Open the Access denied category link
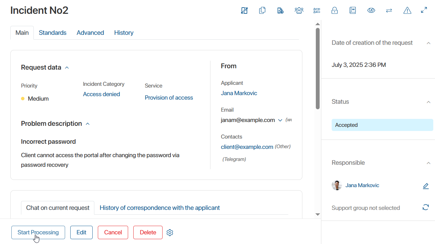The height and width of the screenshot is (244, 435). 101,94
